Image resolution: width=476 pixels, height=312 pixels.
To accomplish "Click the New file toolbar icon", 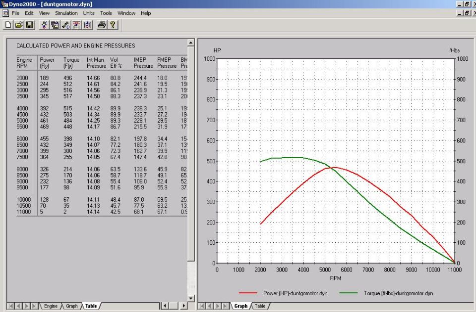I will pos(8,25).
